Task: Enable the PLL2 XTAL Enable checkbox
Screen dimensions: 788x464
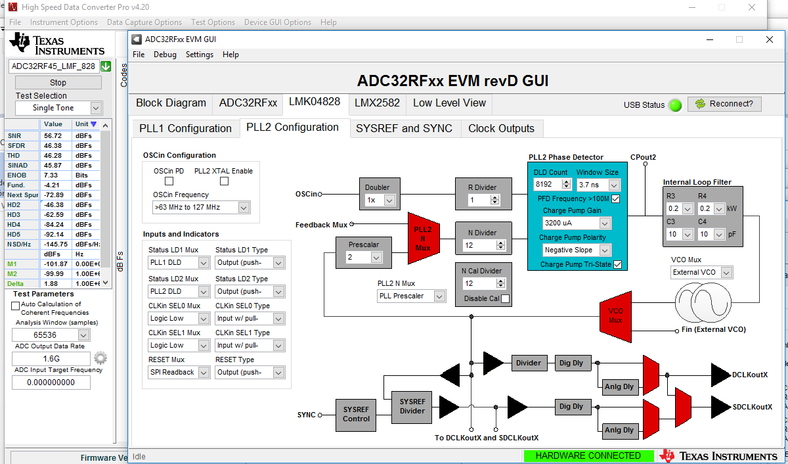Action: (x=225, y=181)
